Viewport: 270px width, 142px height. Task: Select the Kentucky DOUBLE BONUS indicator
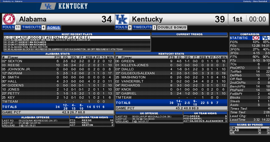point(172,27)
